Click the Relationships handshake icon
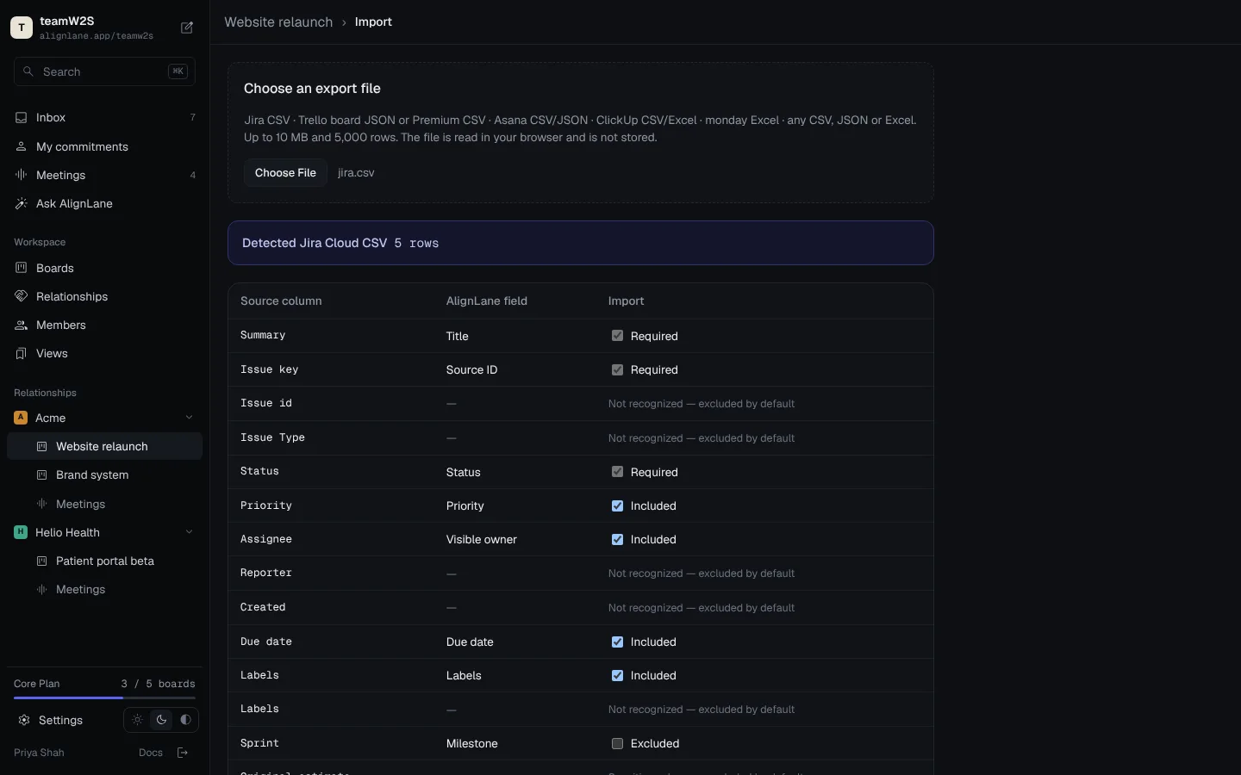Screen dimensions: 1241x775 (x=22, y=296)
